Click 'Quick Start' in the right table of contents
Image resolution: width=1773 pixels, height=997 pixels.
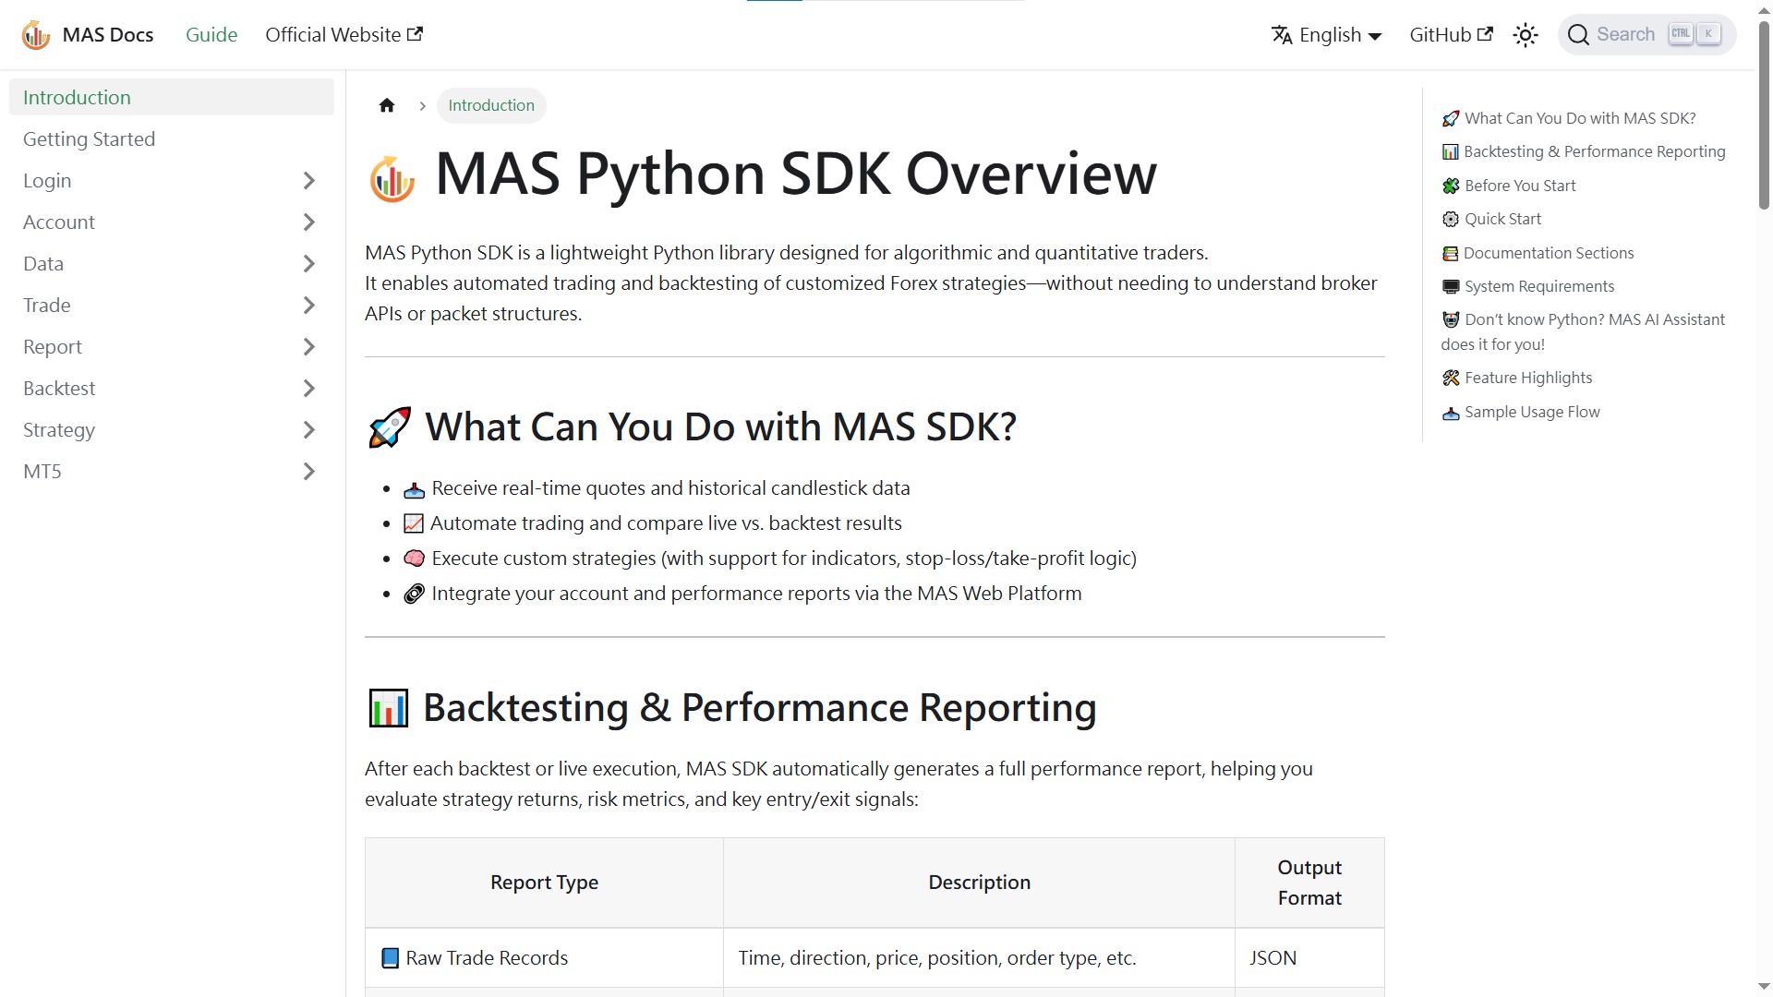[x=1502, y=219]
